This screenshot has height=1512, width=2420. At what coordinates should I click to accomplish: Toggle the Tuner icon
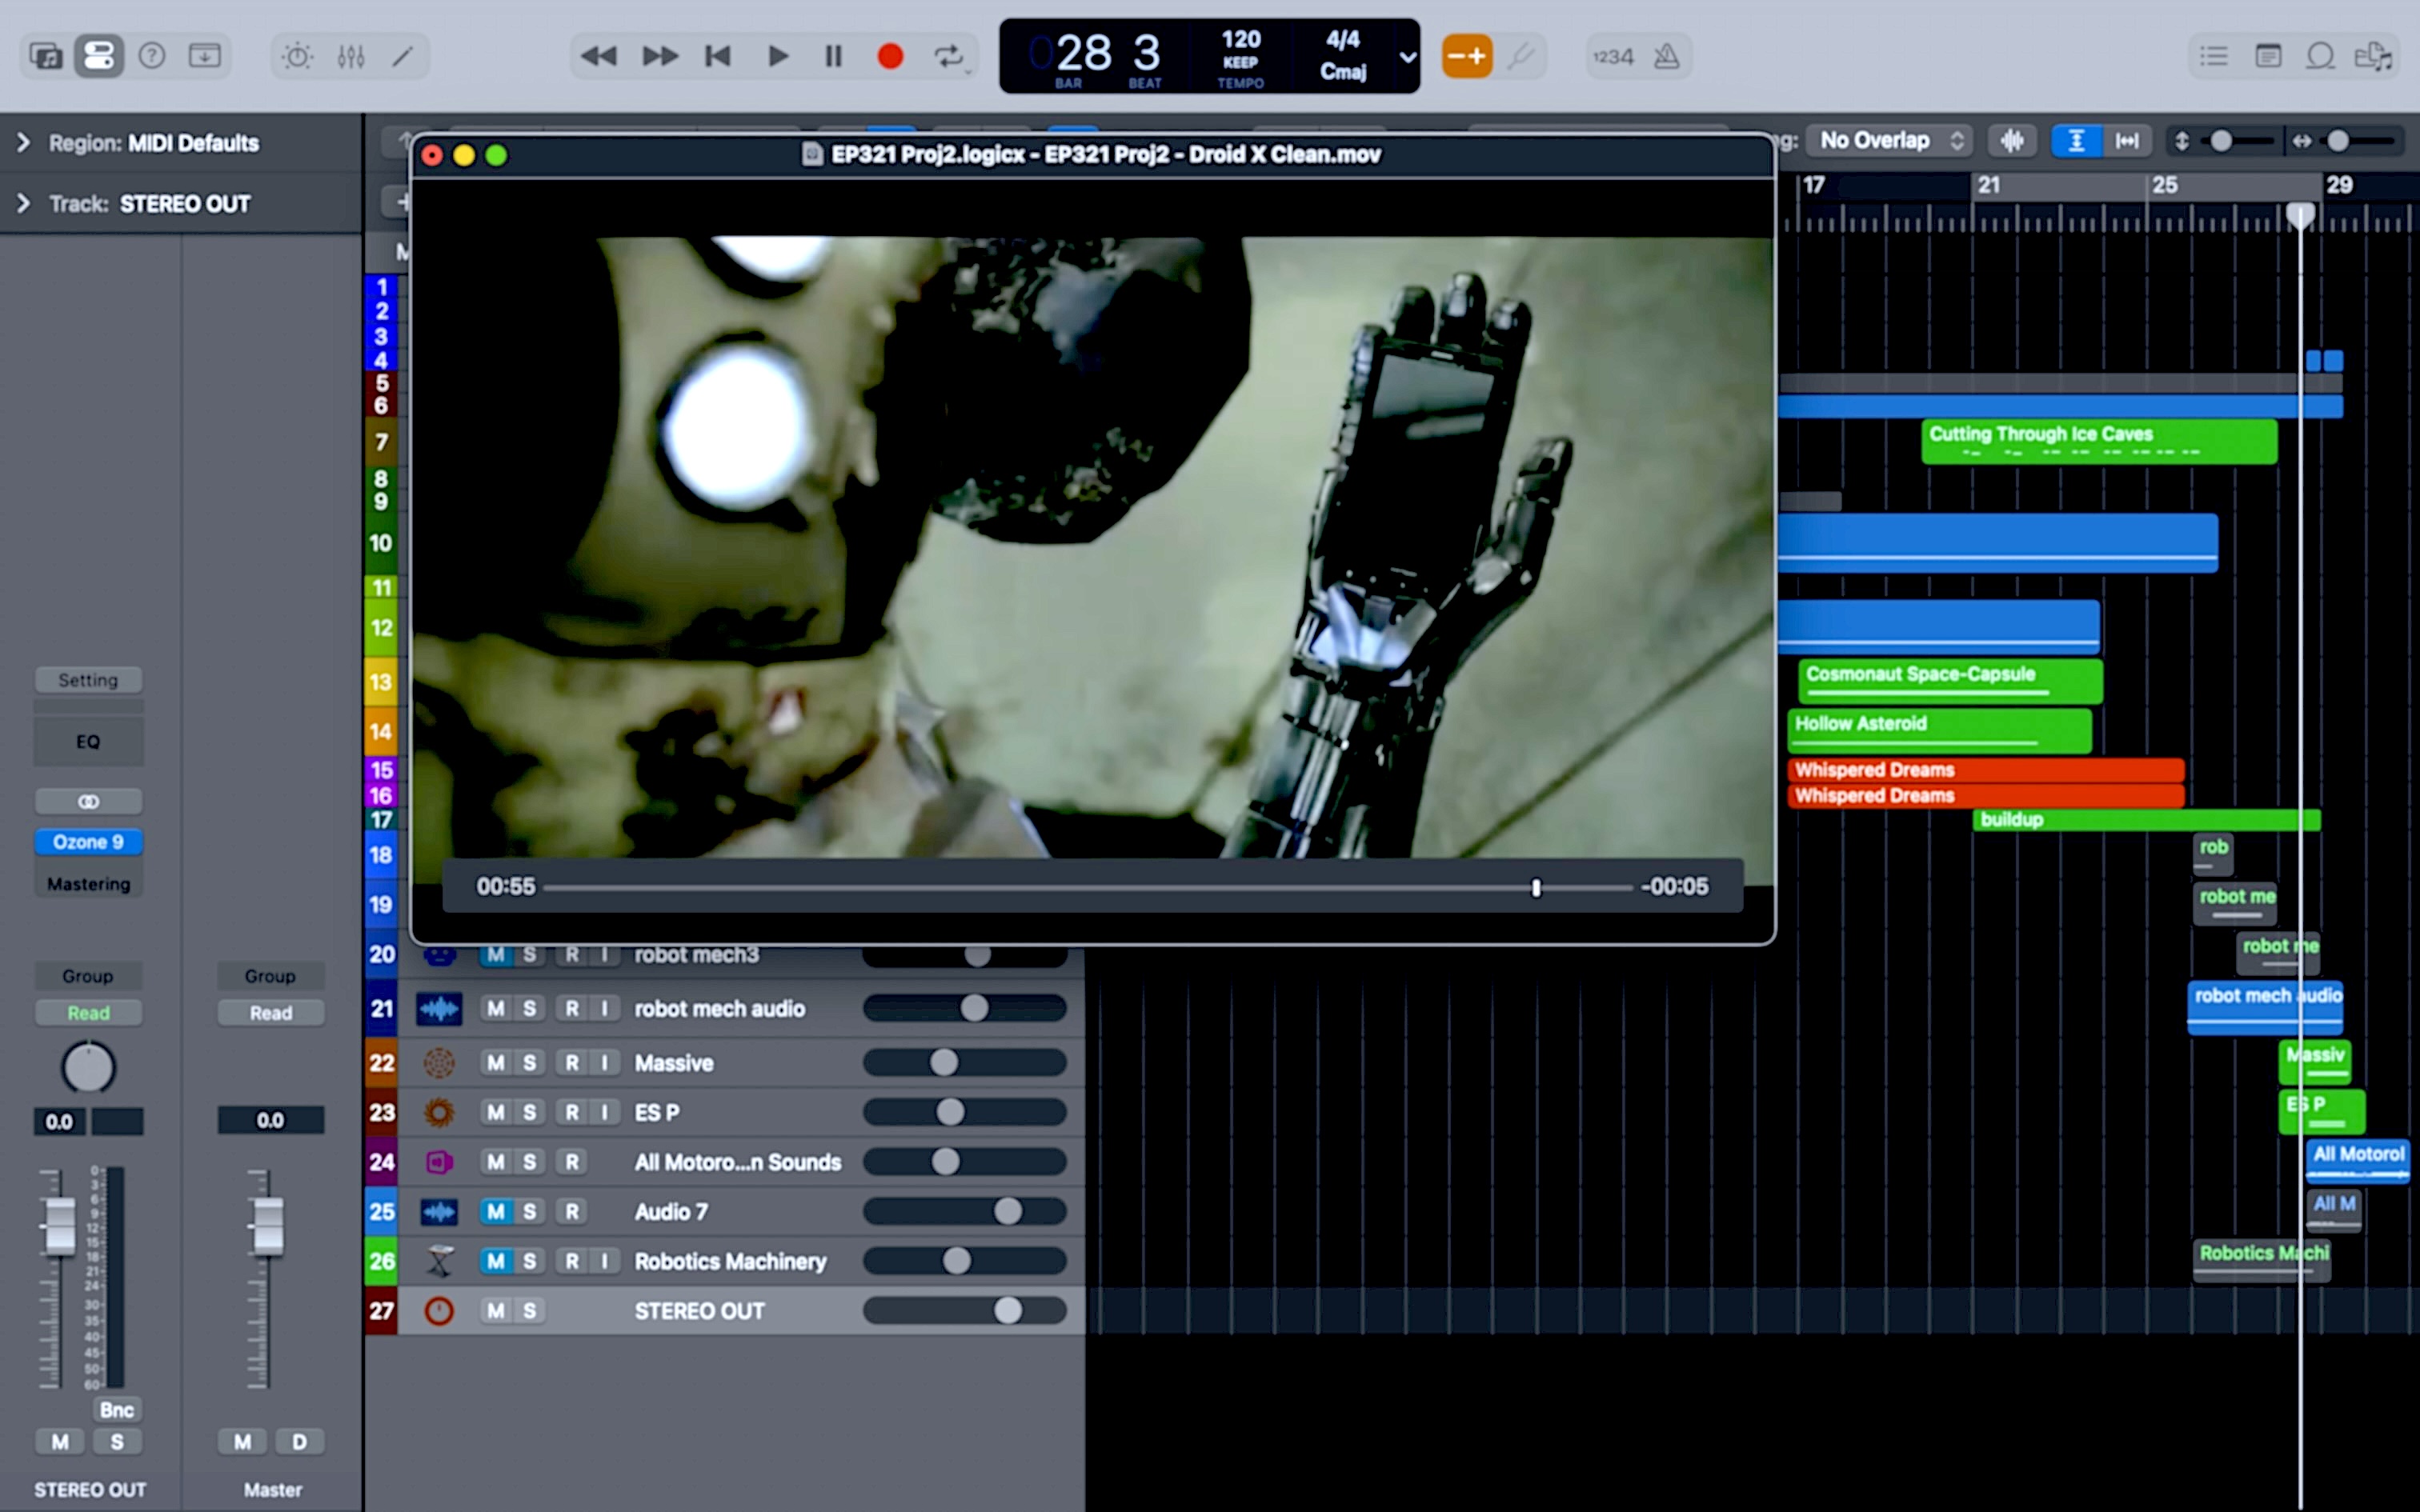click(x=1521, y=56)
